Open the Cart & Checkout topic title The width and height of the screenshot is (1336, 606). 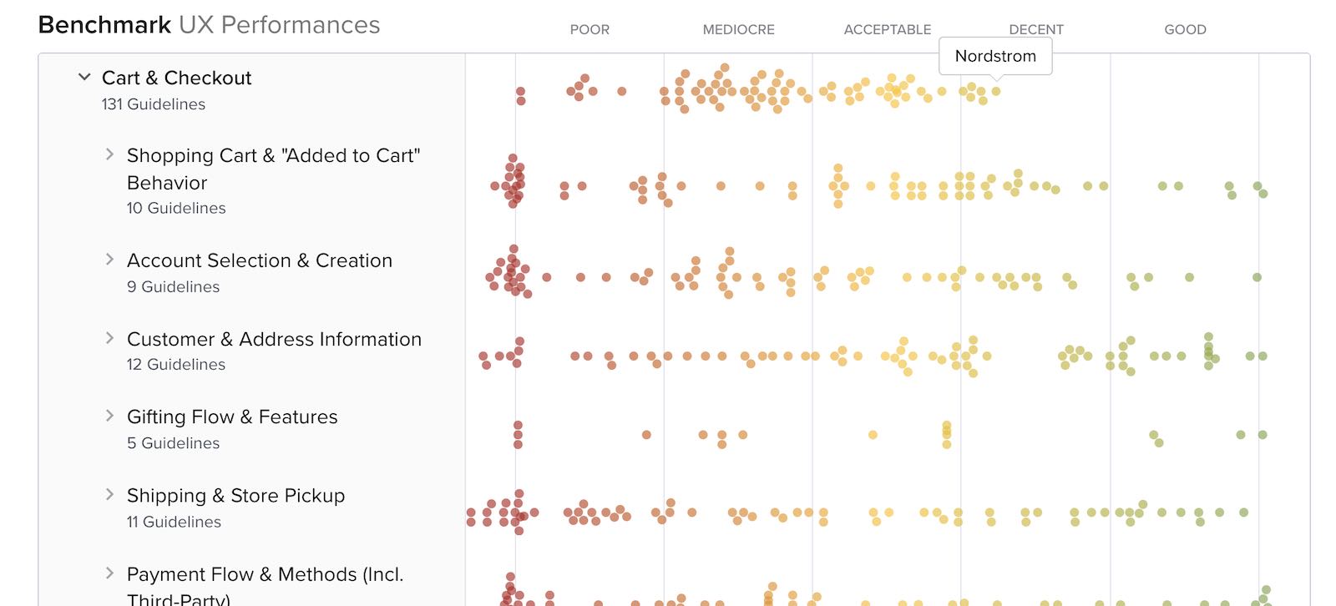click(x=176, y=78)
